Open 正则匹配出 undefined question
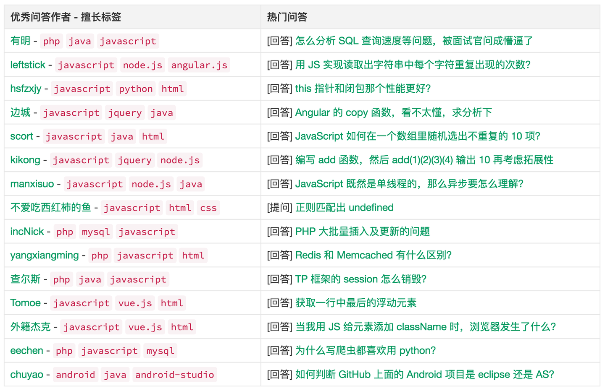Viewport: 605px width, 391px height. click(344, 208)
